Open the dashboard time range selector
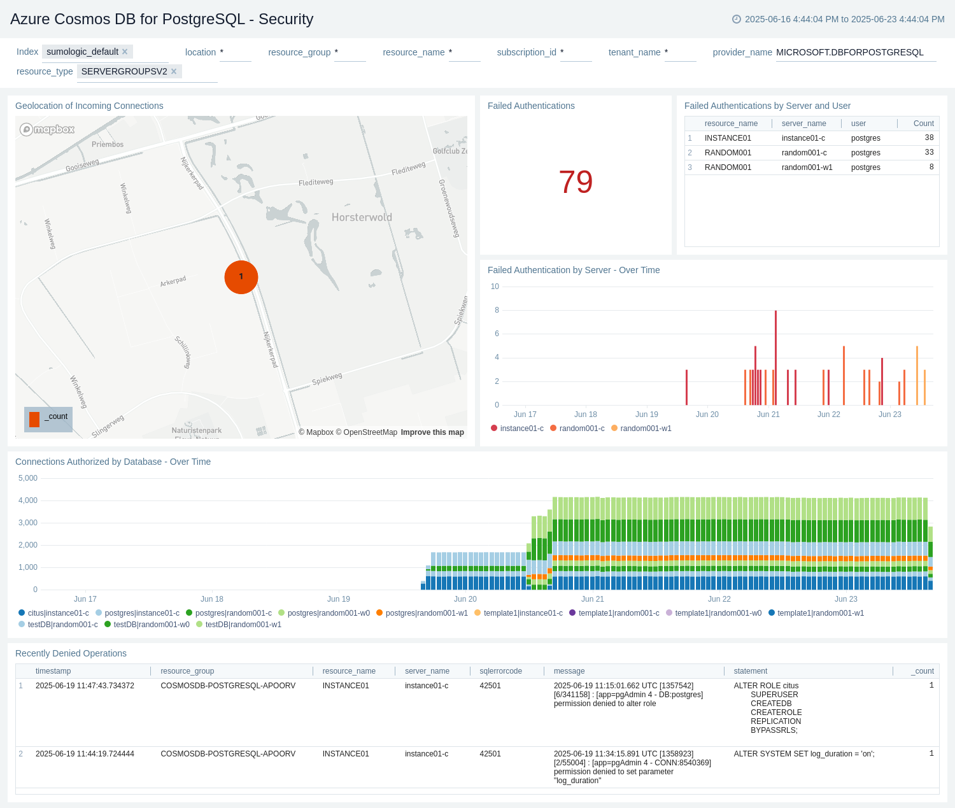 (x=838, y=19)
